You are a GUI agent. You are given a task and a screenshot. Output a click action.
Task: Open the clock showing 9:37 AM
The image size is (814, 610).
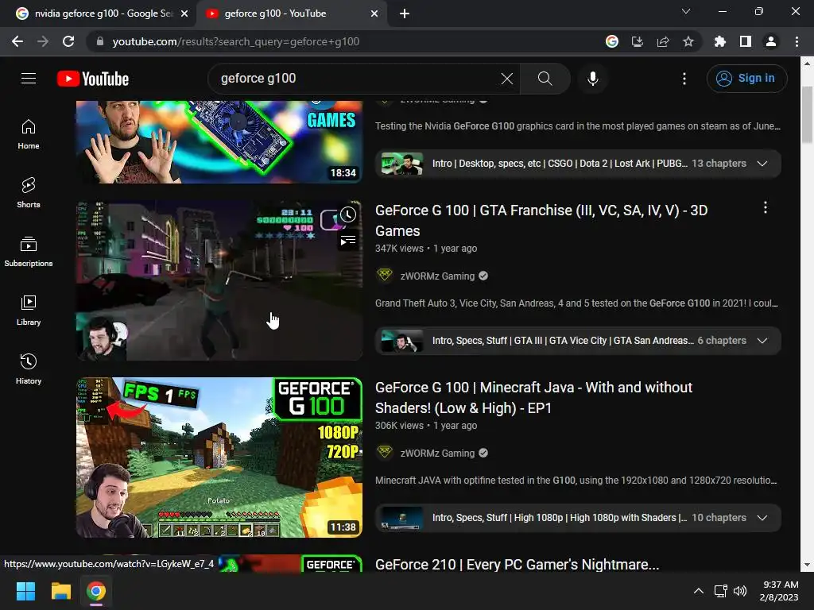(x=779, y=591)
